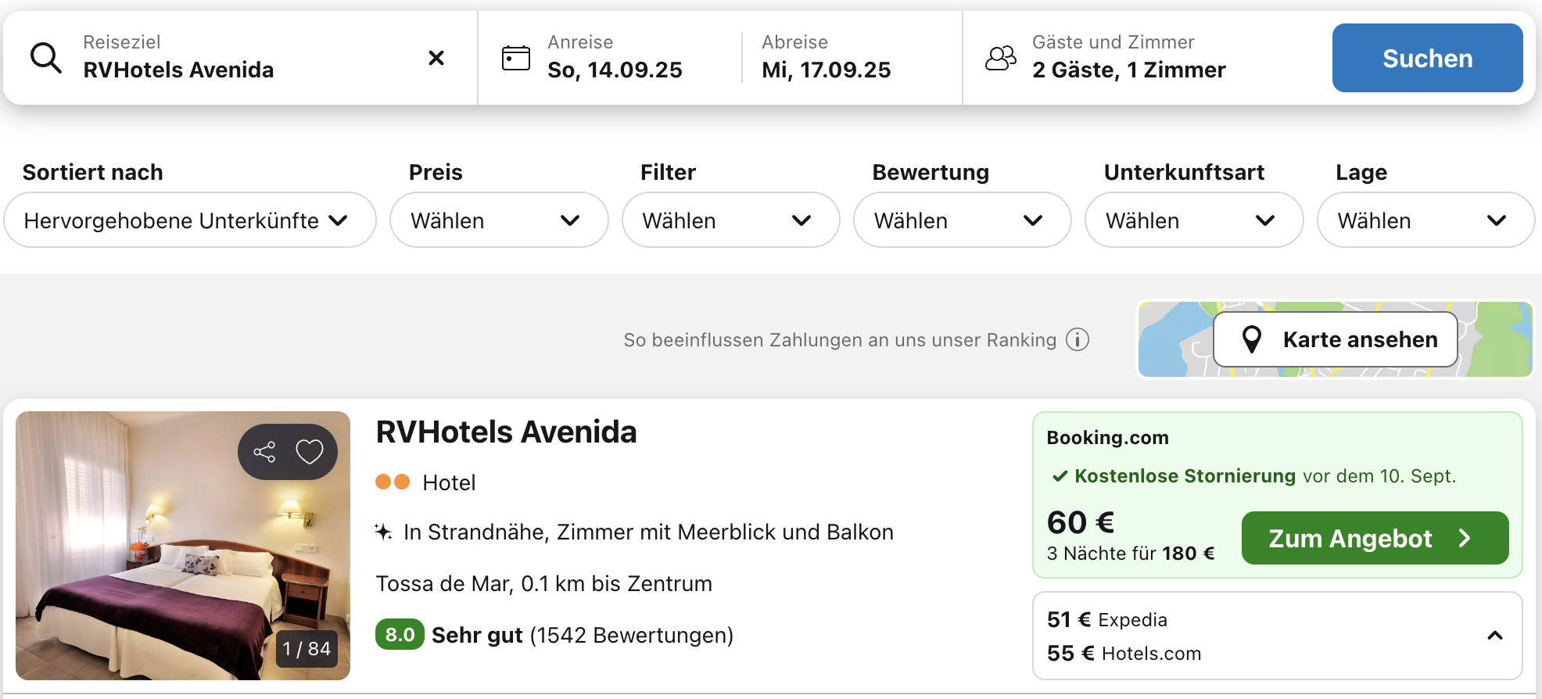The image size is (1542, 699).
Task: Click the search magnifier icon
Action: click(46, 58)
